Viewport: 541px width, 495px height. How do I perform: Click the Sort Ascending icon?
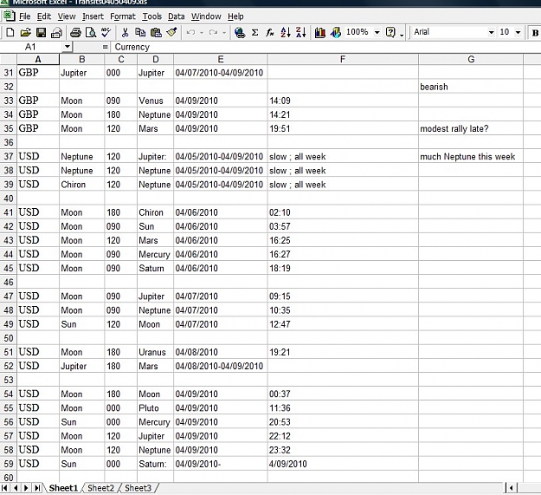[286, 32]
